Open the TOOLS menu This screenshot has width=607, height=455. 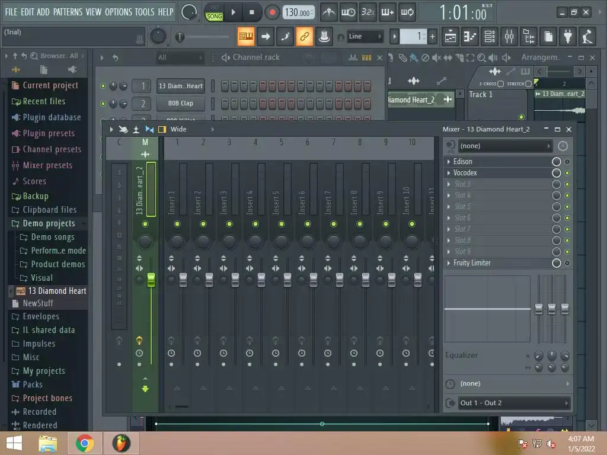click(145, 12)
